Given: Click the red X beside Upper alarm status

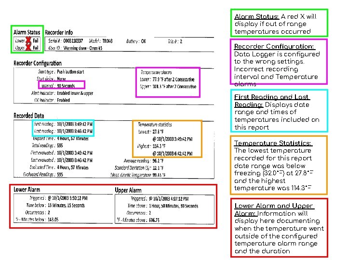Looking at the screenshot, I should (x=28, y=47).
